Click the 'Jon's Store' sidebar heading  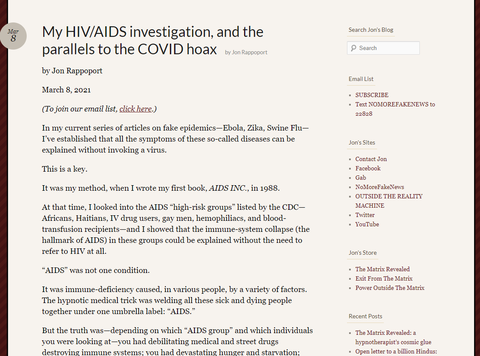[x=363, y=253]
